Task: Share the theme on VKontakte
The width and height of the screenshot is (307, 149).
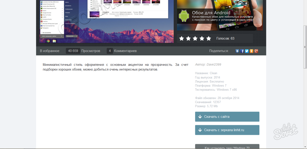Action: (237, 51)
